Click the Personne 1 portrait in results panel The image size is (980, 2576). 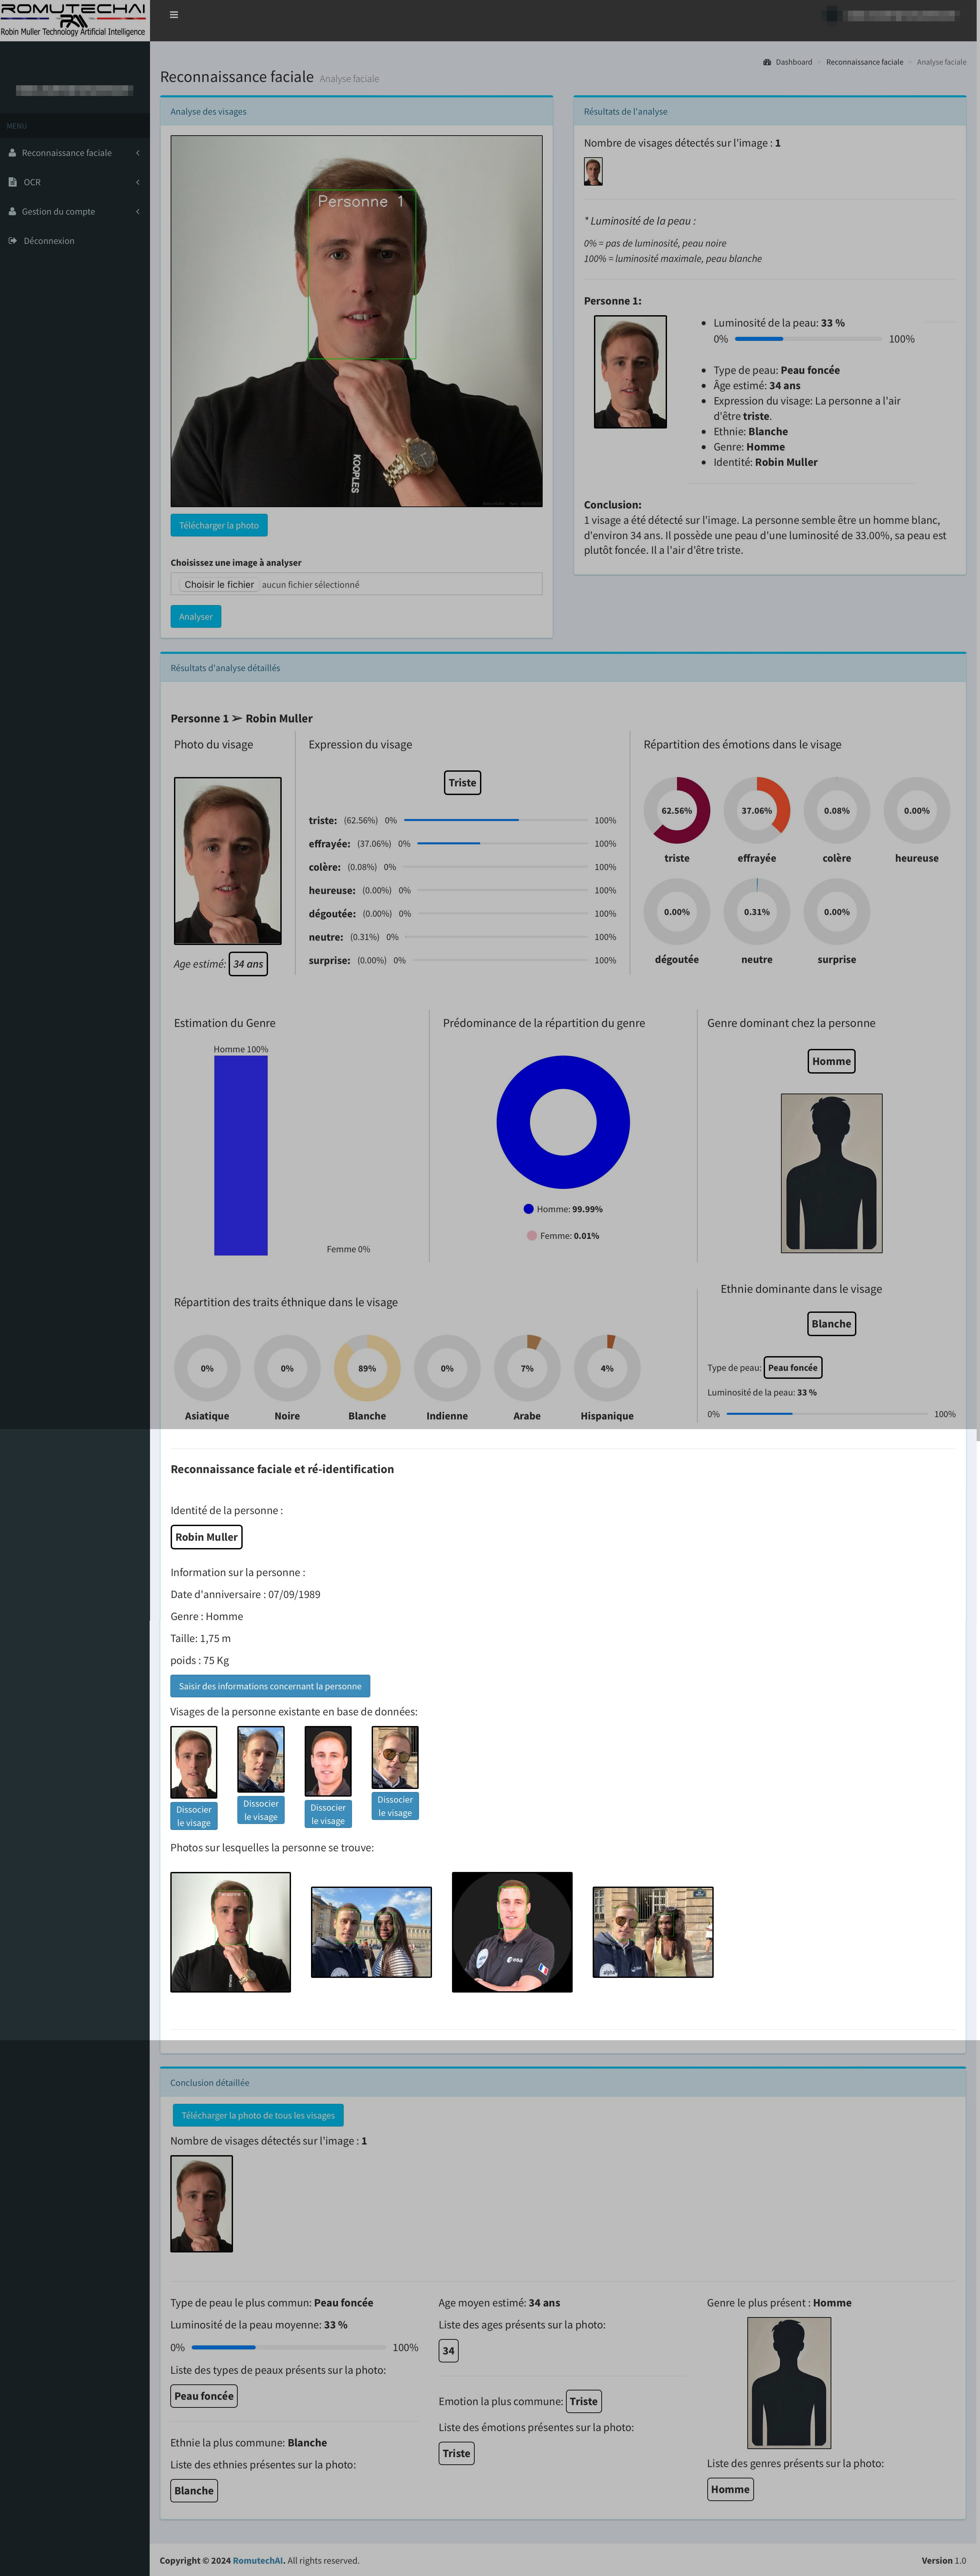[x=630, y=372]
